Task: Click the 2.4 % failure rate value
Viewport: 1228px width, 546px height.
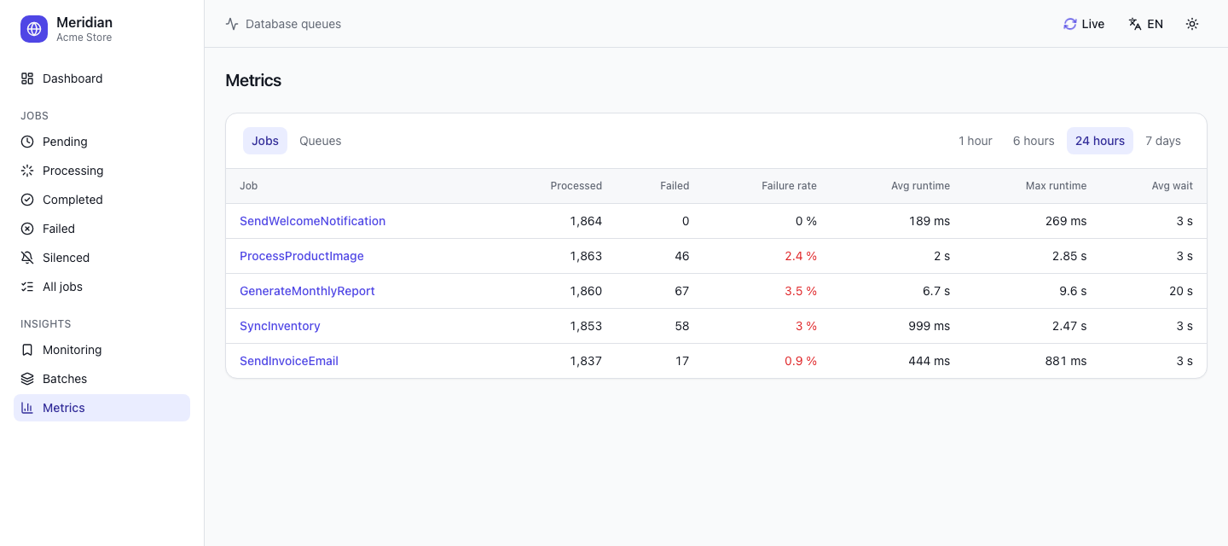Action: (x=801, y=256)
